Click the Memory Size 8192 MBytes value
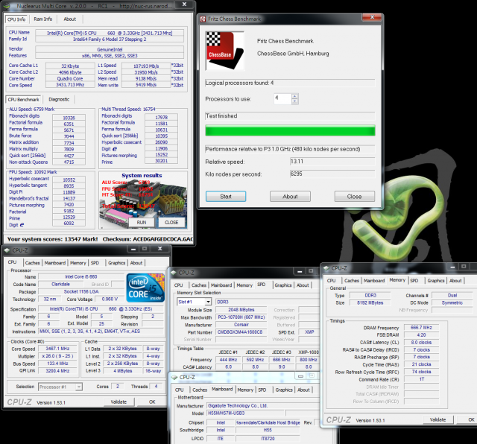The width and height of the screenshot is (477, 444). [370, 303]
